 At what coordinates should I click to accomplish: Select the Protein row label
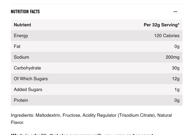[x=21, y=100]
